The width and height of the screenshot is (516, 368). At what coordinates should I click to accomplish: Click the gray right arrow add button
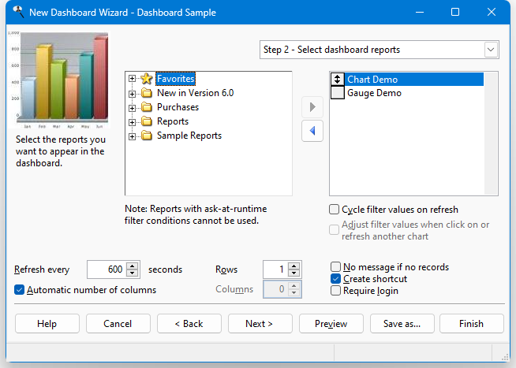[312, 106]
